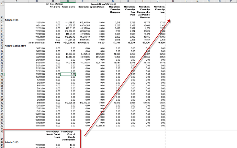This screenshot has height=148, width=237.
Task: Select column O header
Action: pos(219,1)
